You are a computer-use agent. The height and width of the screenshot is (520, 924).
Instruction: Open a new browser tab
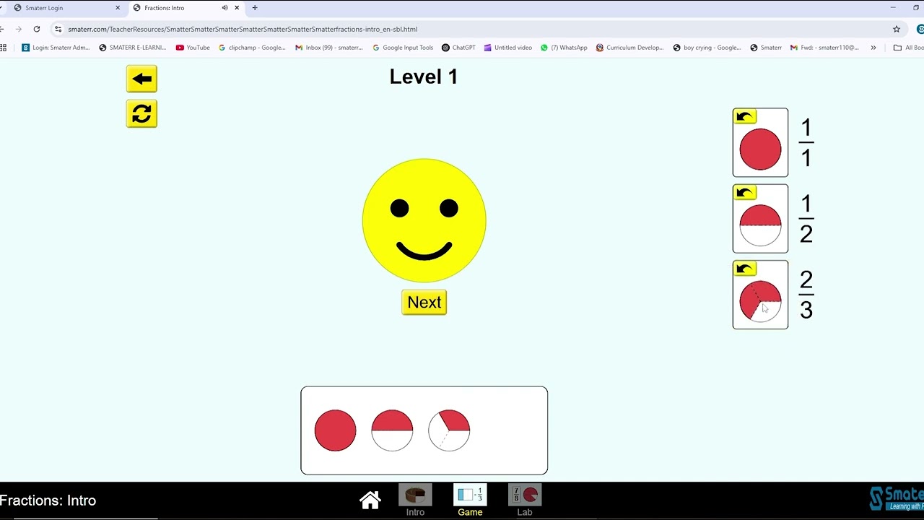[x=255, y=8]
